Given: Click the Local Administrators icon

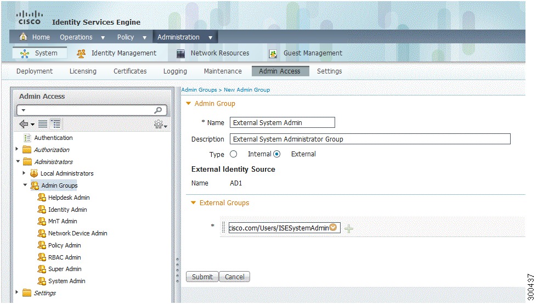Looking at the screenshot, I should coord(34,173).
